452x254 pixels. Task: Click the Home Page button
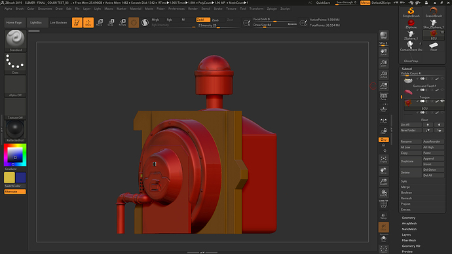pos(14,22)
